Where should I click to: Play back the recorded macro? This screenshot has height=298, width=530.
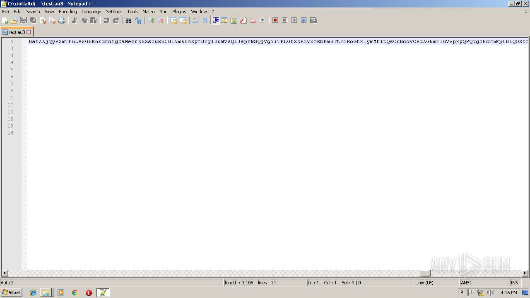pos(294,20)
